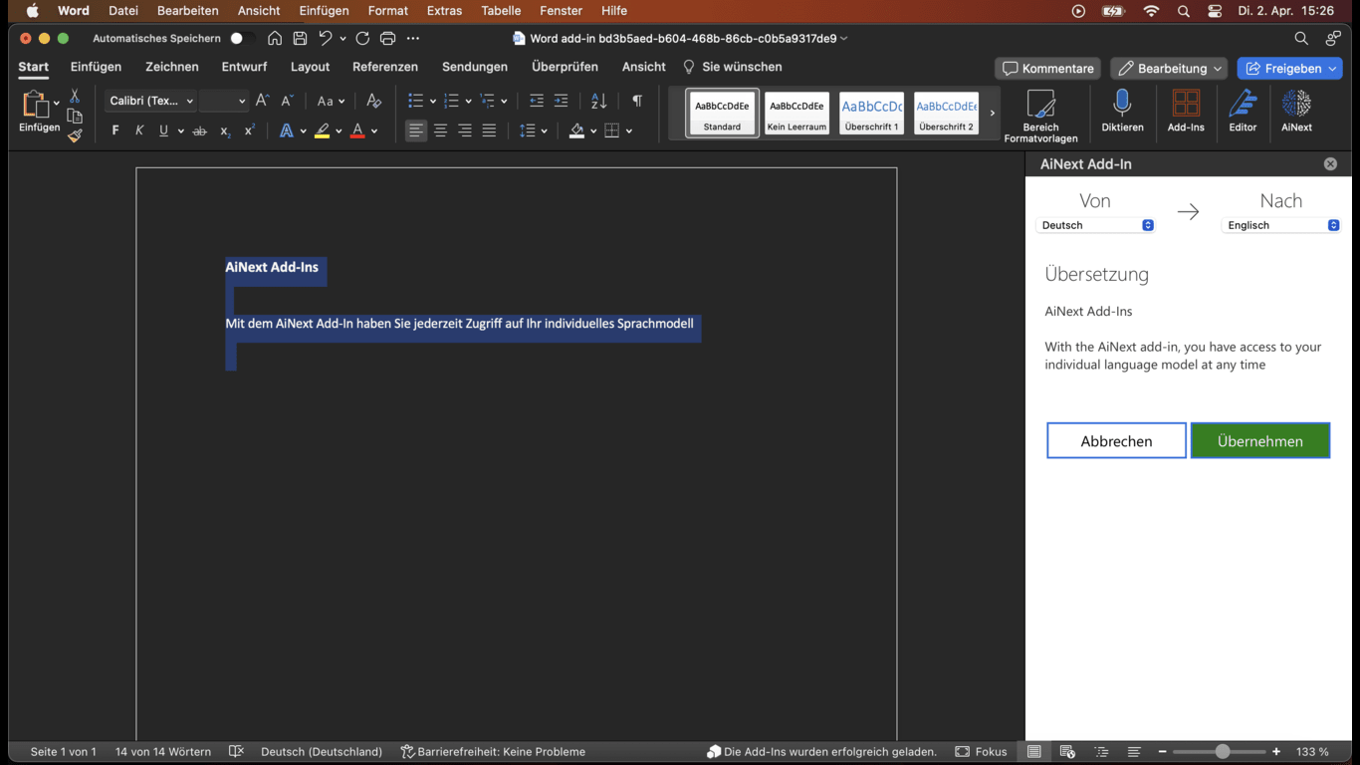The height and width of the screenshot is (765, 1360).
Task: Open the Referenzen ribbon tab
Action: (x=385, y=67)
